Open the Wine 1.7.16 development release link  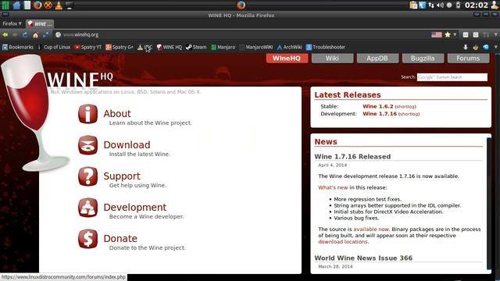coord(380,114)
